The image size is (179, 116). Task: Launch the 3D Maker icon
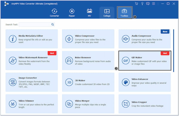point(69,82)
